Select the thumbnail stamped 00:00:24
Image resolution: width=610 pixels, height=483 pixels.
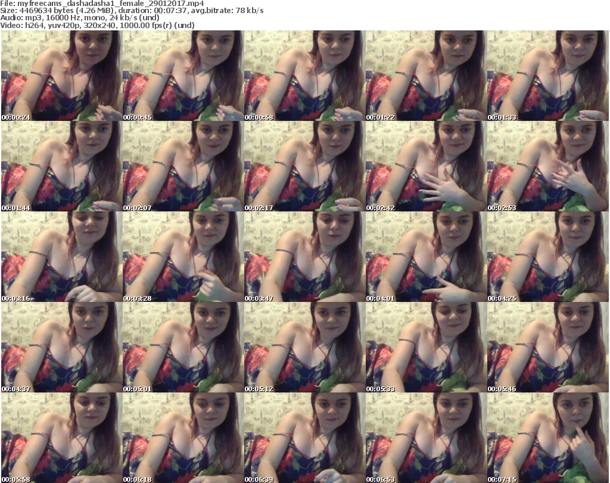[62, 76]
